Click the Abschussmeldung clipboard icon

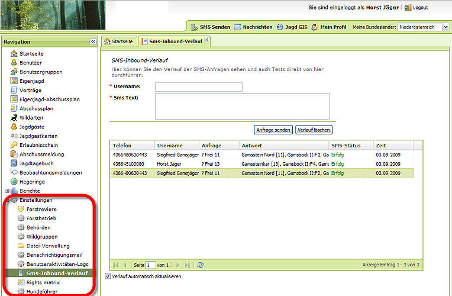[x=14, y=154]
